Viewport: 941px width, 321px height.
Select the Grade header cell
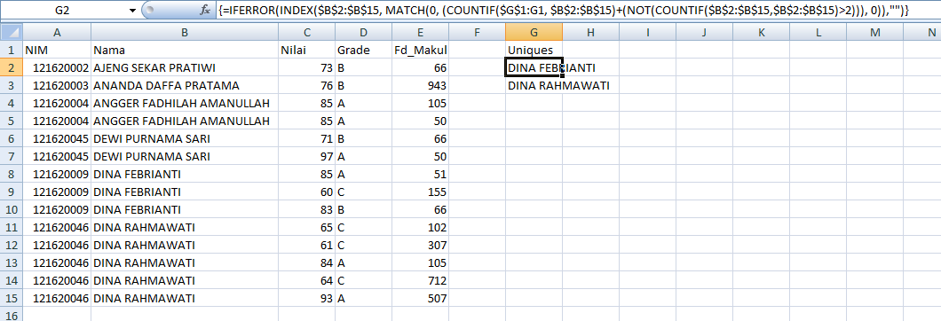(x=363, y=51)
